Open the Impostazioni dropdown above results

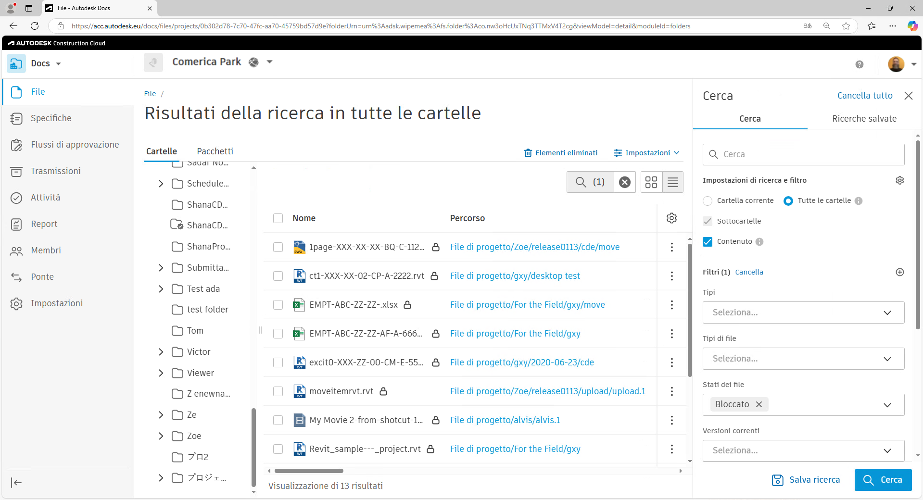[646, 153]
